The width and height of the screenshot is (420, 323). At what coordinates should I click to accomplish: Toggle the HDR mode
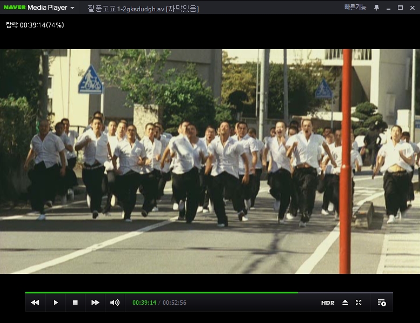coord(327,303)
